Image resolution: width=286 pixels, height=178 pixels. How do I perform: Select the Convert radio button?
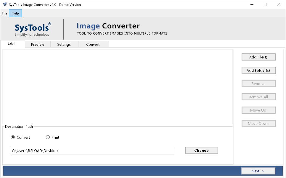click(x=12, y=137)
